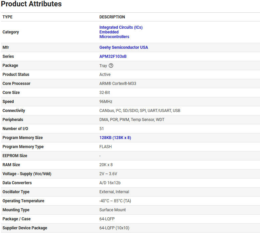Click the DESCRIPTION column header
Screen dimensions: 260x234
tap(112, 17)
